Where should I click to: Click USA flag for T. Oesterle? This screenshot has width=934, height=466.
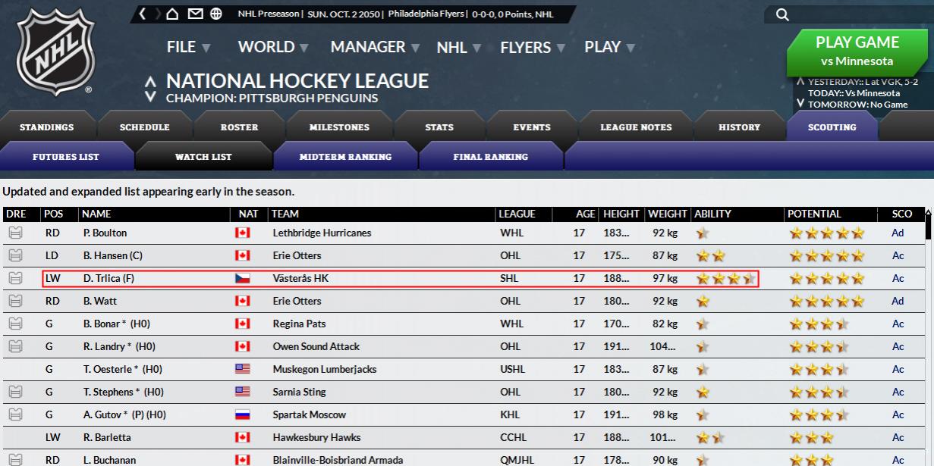243,369
